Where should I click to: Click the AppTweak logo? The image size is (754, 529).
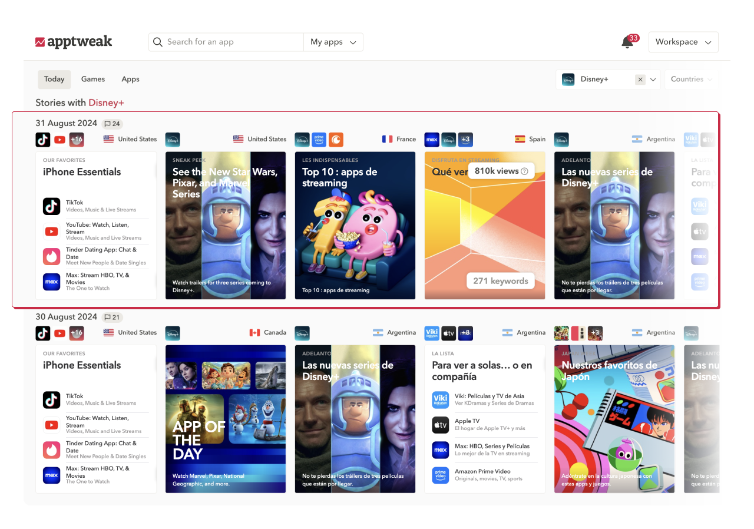tap(74, 42)
